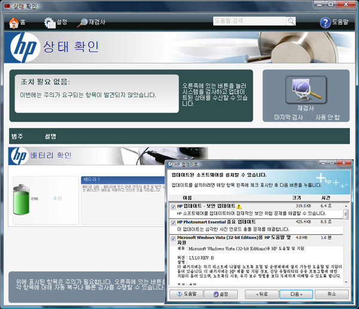Click the 취소 cancel button
Viewport: 359px width, 309px height.
[x=331, y=294]
